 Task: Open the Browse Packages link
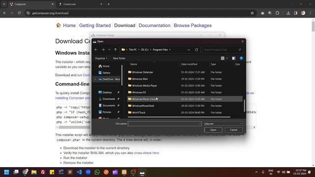click(x=192, y=26)
